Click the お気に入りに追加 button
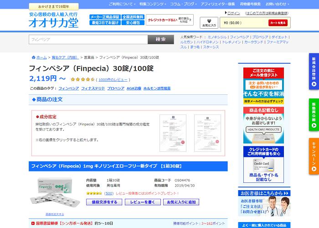319x228 pixels. [181, 202]
